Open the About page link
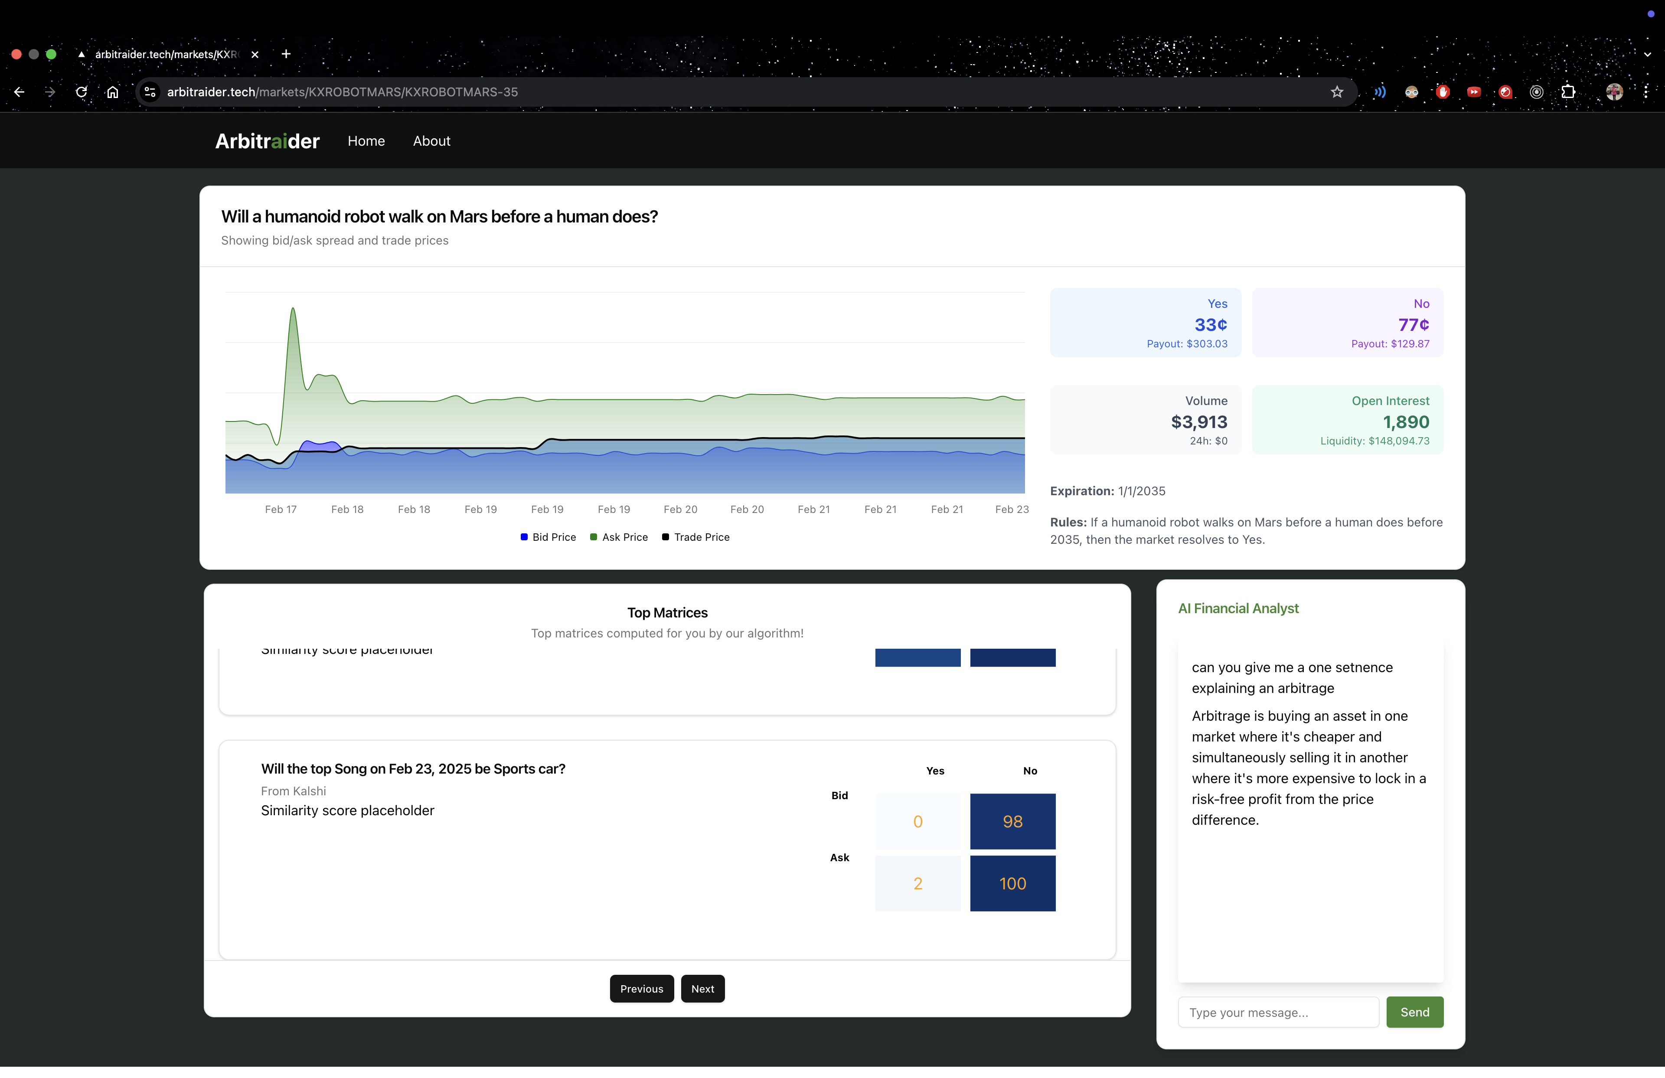The image size is (1665, 1078). pos(431,140)
